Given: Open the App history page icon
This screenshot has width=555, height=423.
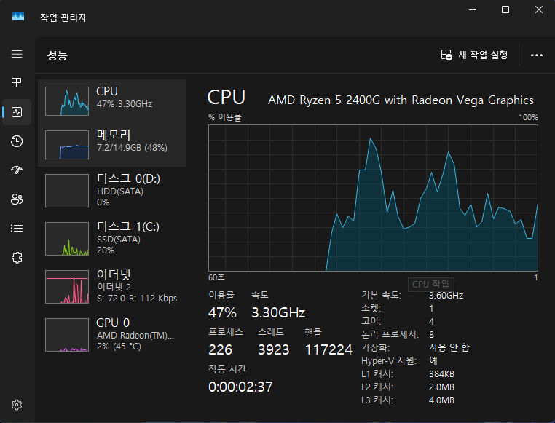Looking at the screenshot, I should pos(17,141).
